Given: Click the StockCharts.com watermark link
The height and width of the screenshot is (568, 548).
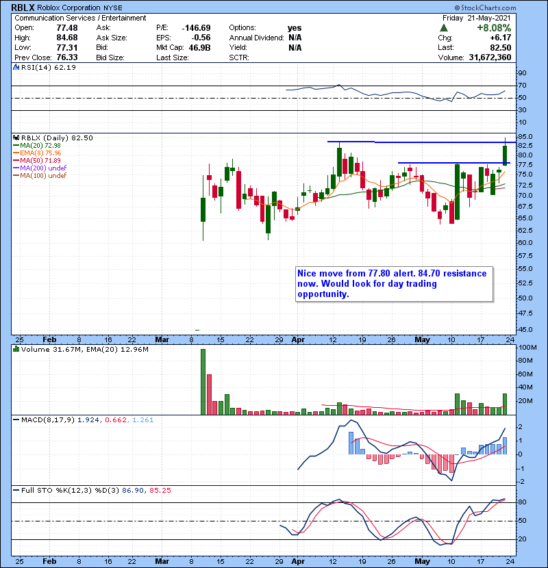Looking at the screenshot, I should click(485, 8).
